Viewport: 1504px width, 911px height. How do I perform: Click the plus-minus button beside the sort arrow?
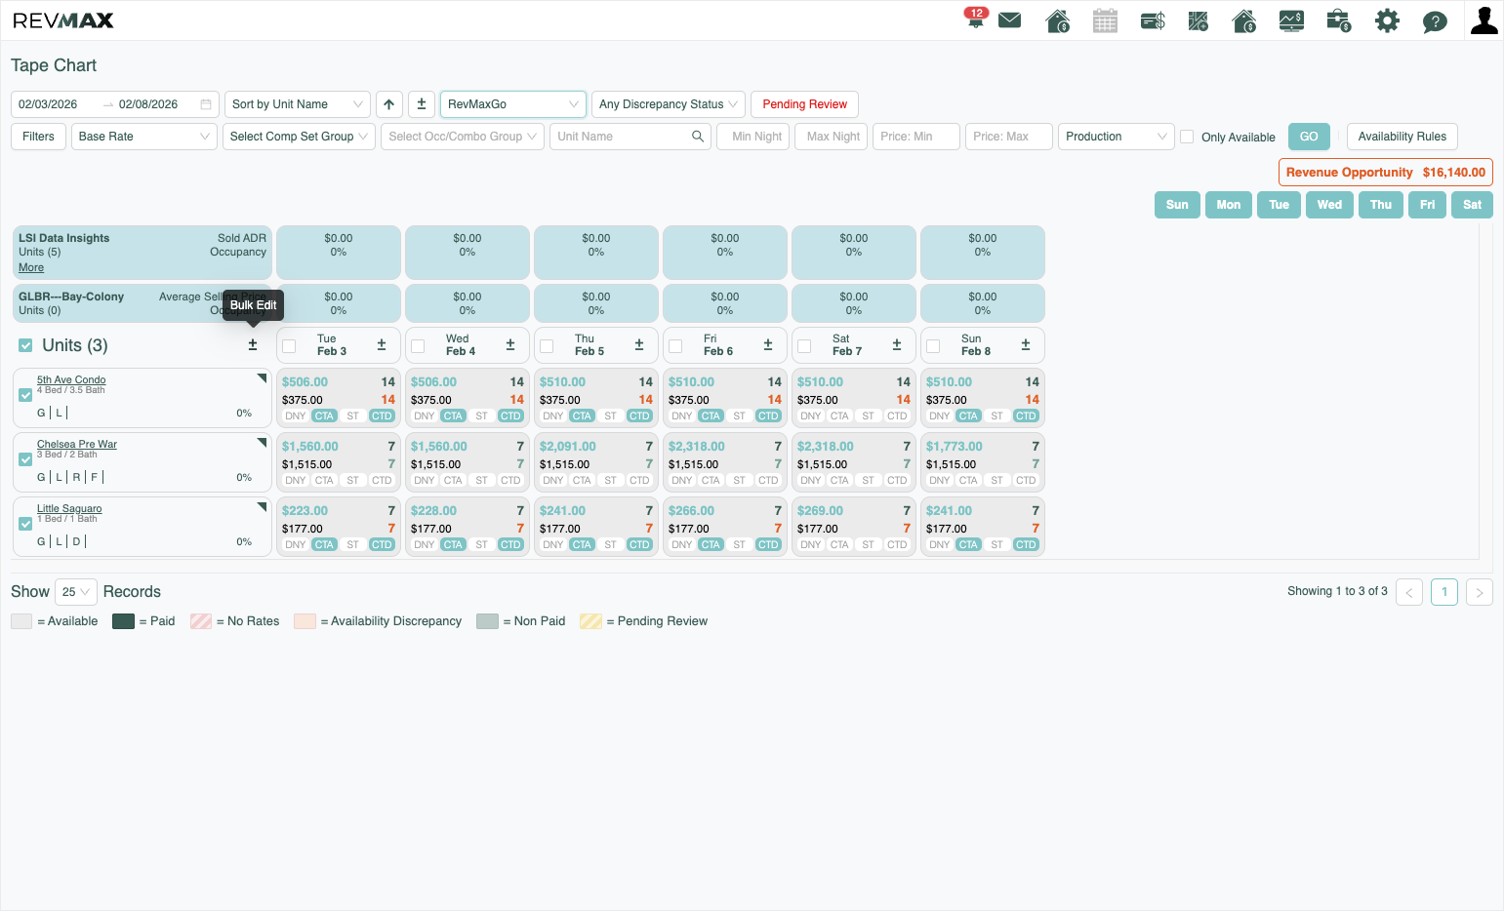pos(422,104)
